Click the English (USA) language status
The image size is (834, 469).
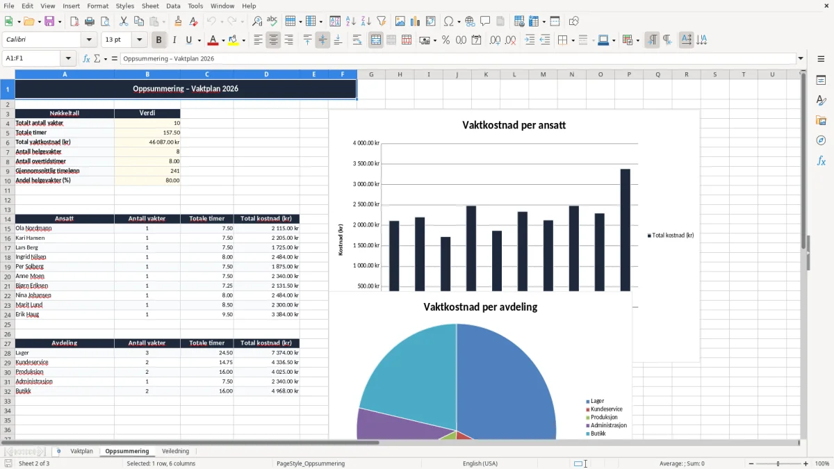[x=480, y=463]
